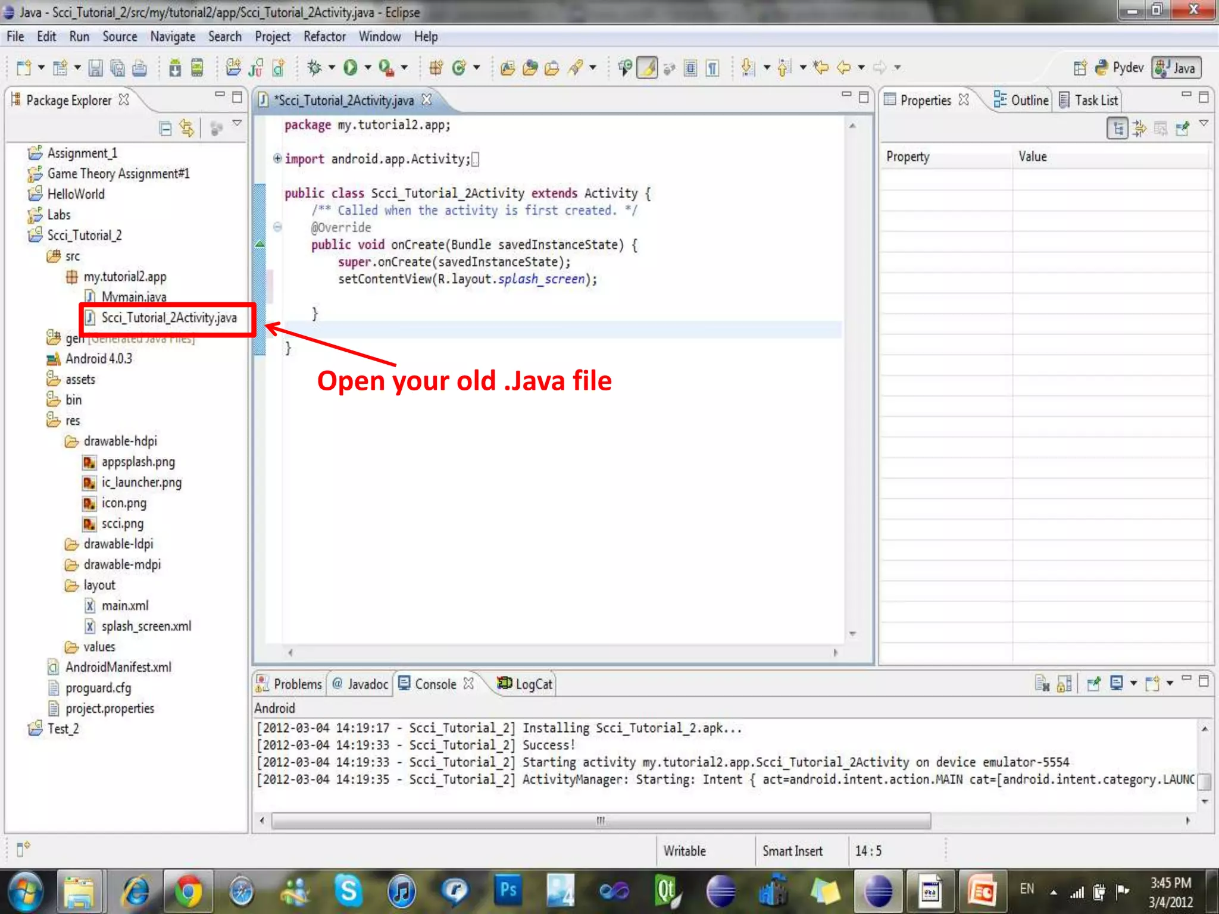The height and width of the screenshot is (914, 1219).
Task: Open the External Tools dropdown arrow
Action: [404, 68]
